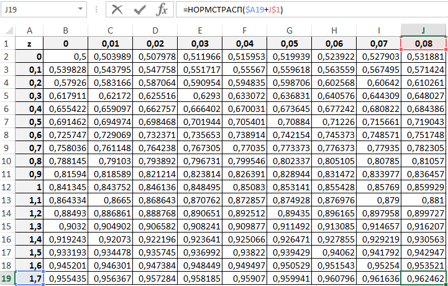The width and height of the screenshot is (448, 286).
Task: Click in the formula bar with НОРМСТРАСП formula
Action: coord(311,10)
